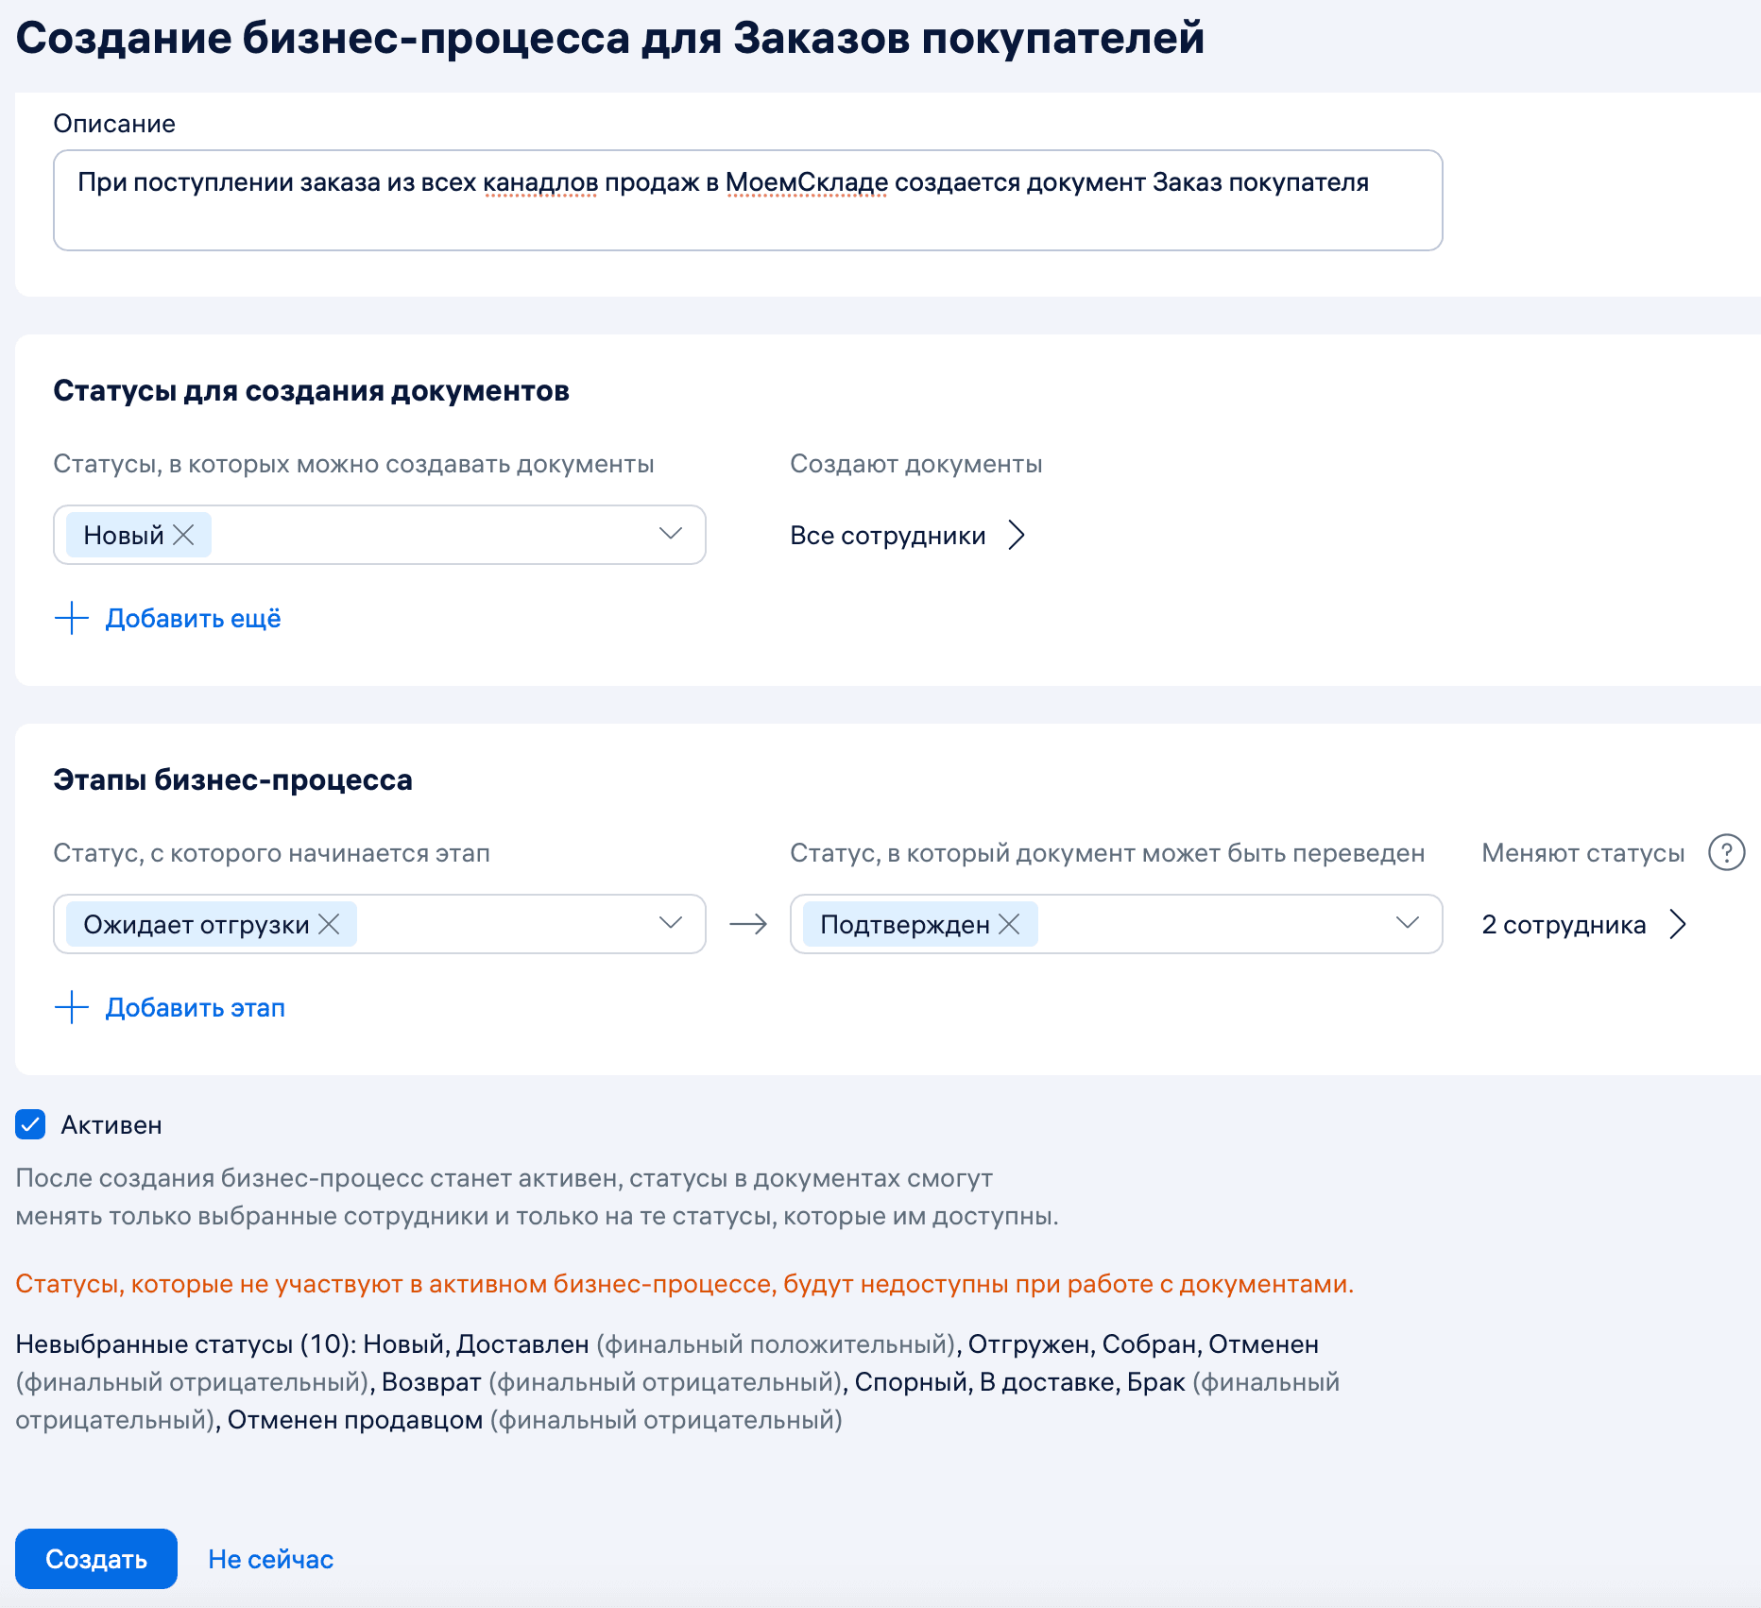Image resolution: width=1761 pixels, height=1608 pixels.
Task: Uncheck the «Активен» checkbox
Action: tap(29, 1123)
